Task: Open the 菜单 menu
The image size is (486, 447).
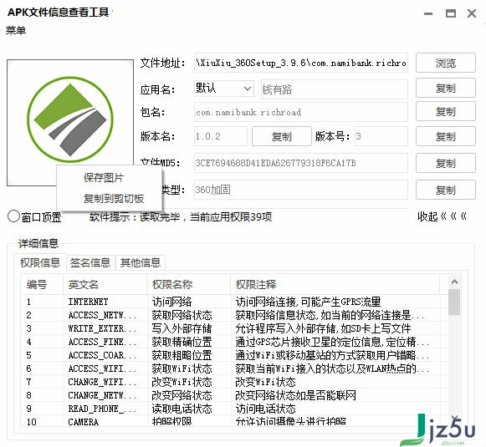Action: pos(16,30)
